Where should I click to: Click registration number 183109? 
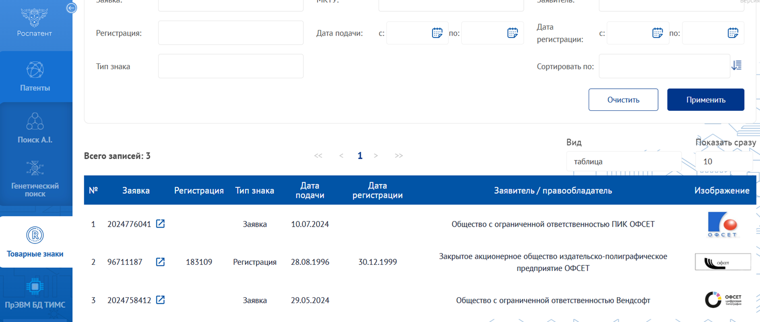(199, 262)
